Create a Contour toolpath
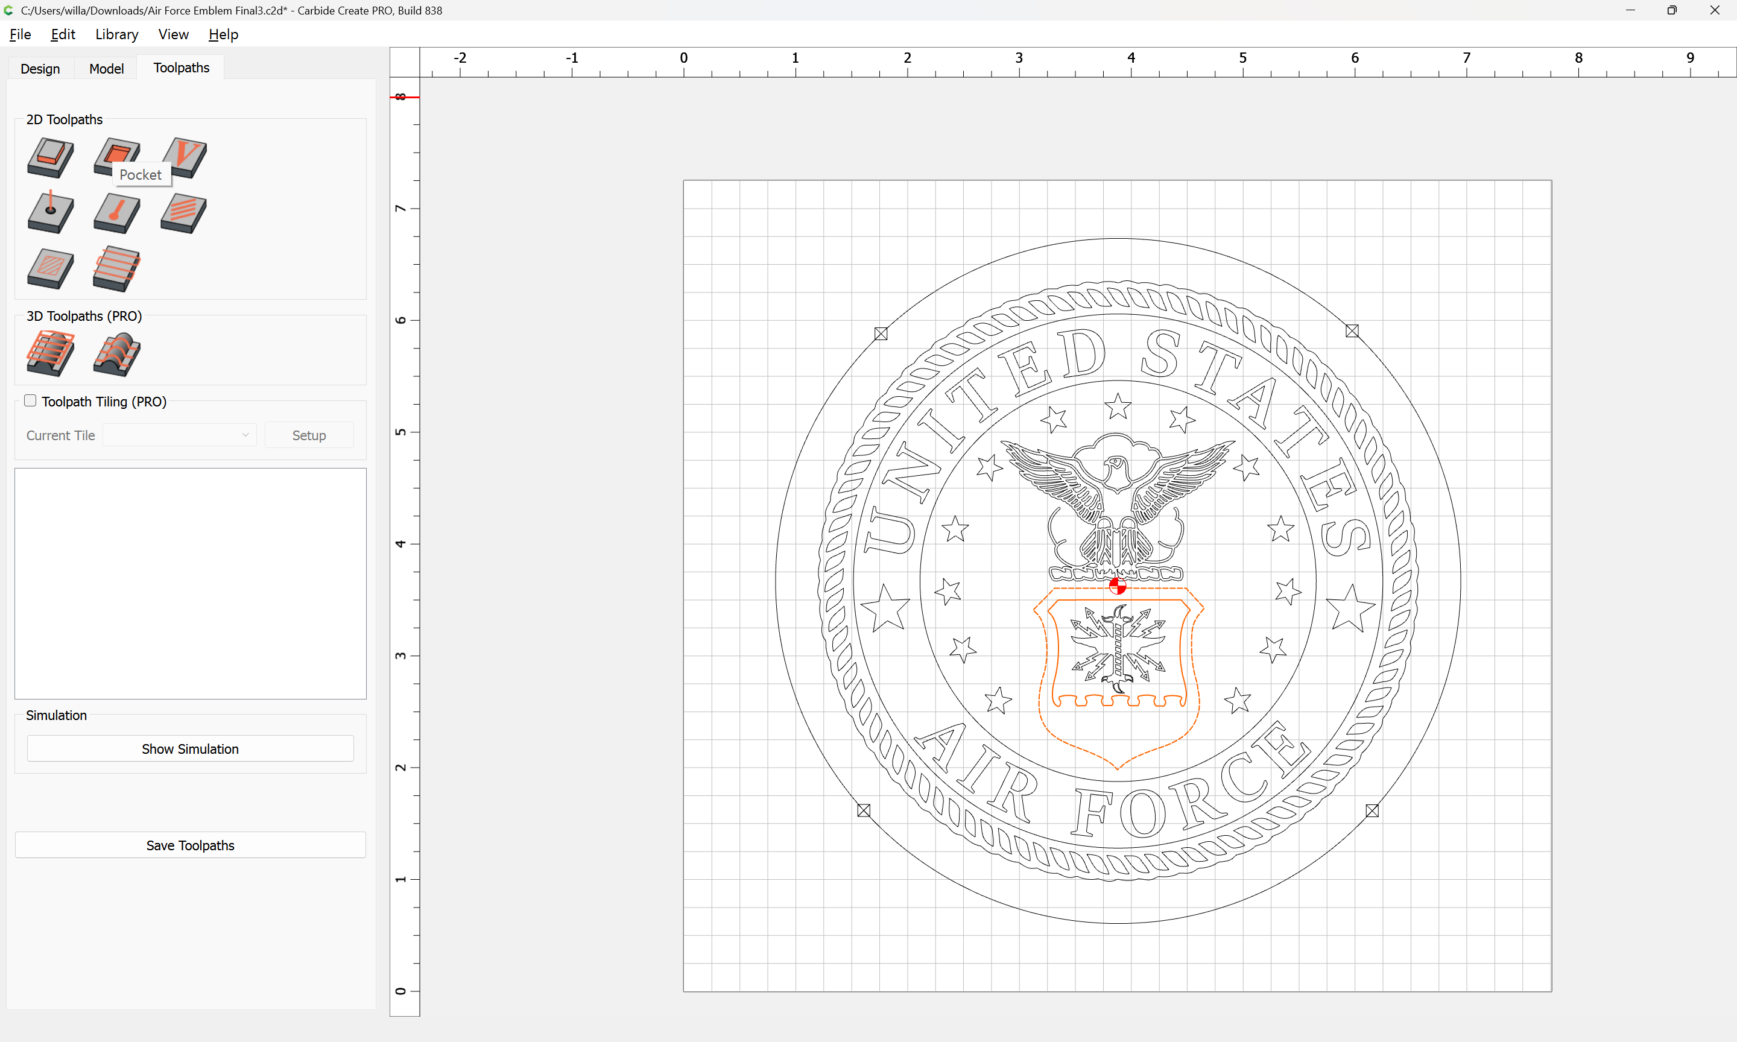1737x1042 pixels. [51, 157]
